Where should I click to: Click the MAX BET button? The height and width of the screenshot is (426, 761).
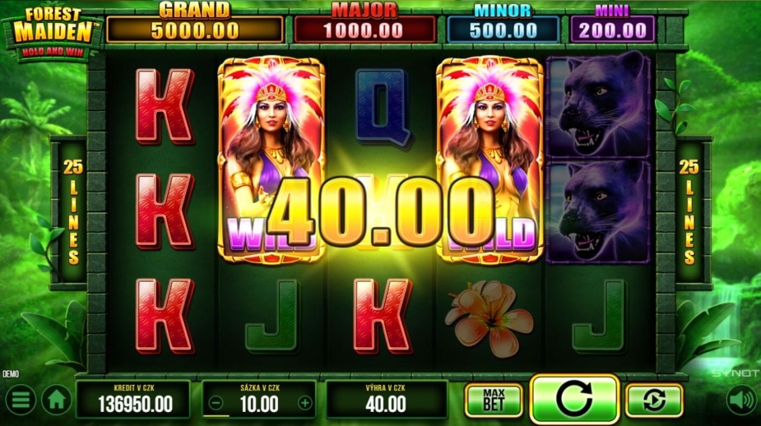(494, 401)
